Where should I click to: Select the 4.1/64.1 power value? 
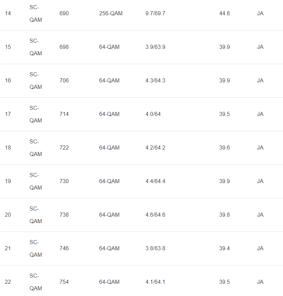(155, 282)
